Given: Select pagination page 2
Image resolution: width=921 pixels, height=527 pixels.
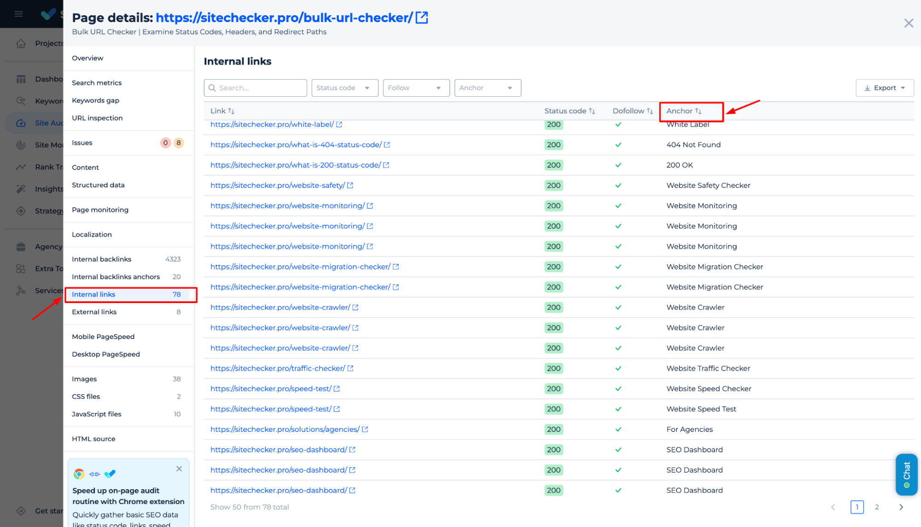Looking at the screenshot, I should (x=877, y=507).
